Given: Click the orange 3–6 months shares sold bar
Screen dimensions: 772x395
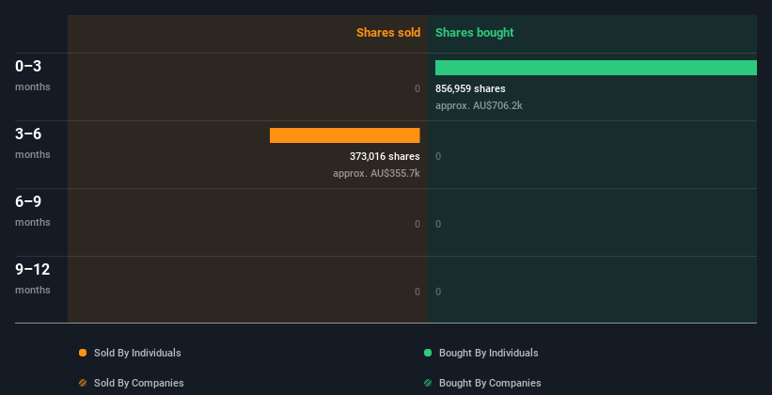Looking at the screenshot, I should pyautogui.click(x=345, y=135).
